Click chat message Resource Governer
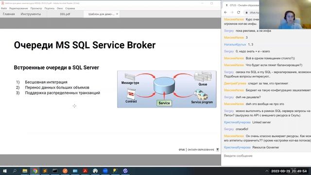Screen dimensions: 311x175 pyautogui.click(x=266, y=147)
